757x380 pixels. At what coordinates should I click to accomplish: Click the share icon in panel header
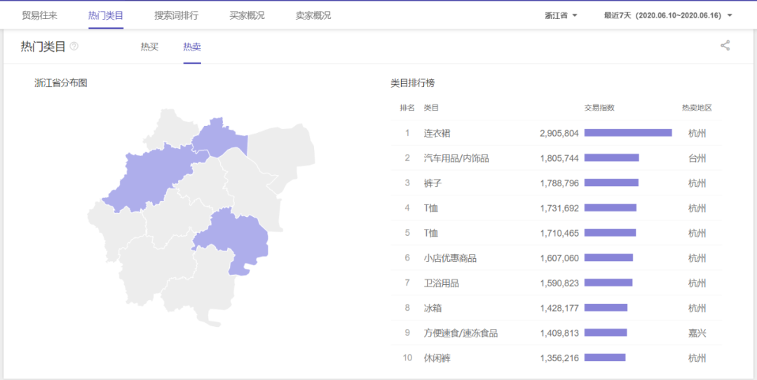click(x=725, y=46)
